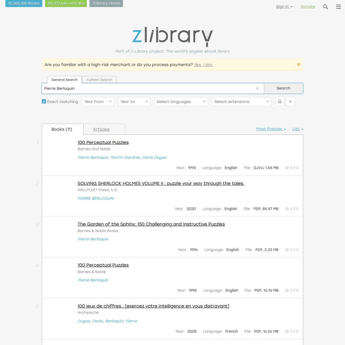Click the star rating icon for the Sherlock Holmes book
The height and width of the screenshot is (345, 345).
point(287,209)
